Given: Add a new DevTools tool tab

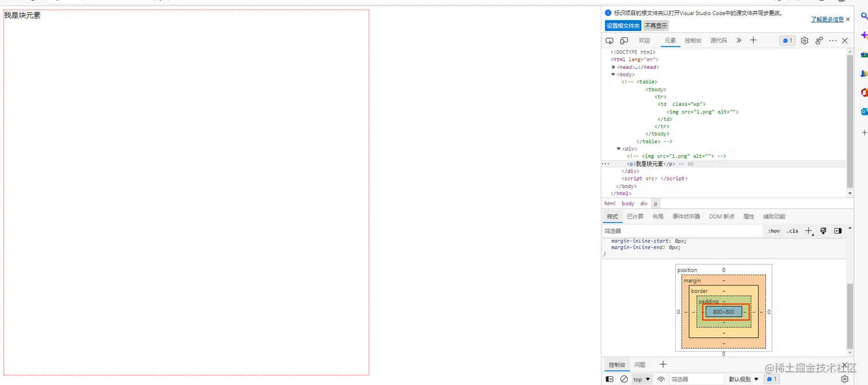Looking at the screenshot, I should pyautogui.click(x=753, y=40).
